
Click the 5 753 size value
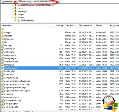coord(61,84)
